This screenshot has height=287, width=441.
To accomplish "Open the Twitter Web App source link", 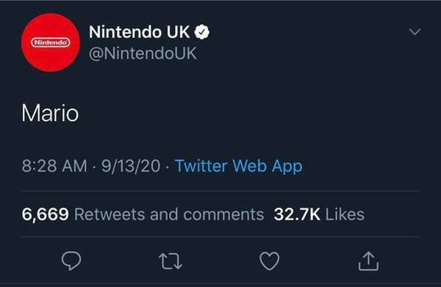I will 238,166.
